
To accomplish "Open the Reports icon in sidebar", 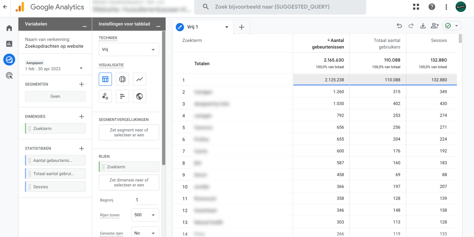I will tap(9, 44).
